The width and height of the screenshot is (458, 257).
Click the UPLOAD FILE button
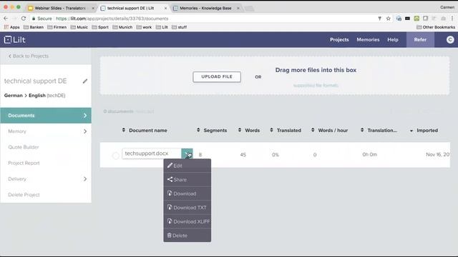pyautogui.click(x=217, y=77)
